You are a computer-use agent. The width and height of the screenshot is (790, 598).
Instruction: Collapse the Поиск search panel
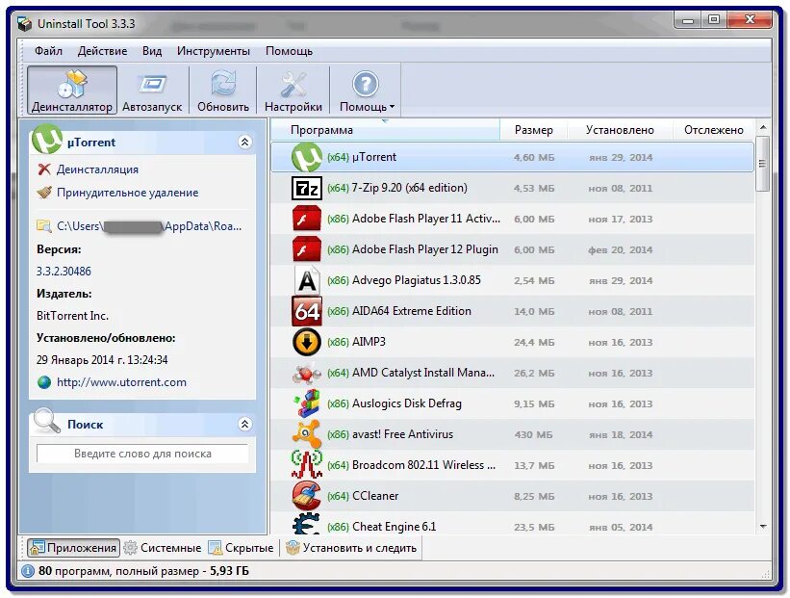point(244,424)
